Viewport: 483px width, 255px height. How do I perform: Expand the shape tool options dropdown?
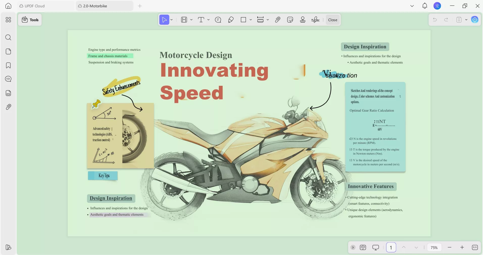pos(251,20)
